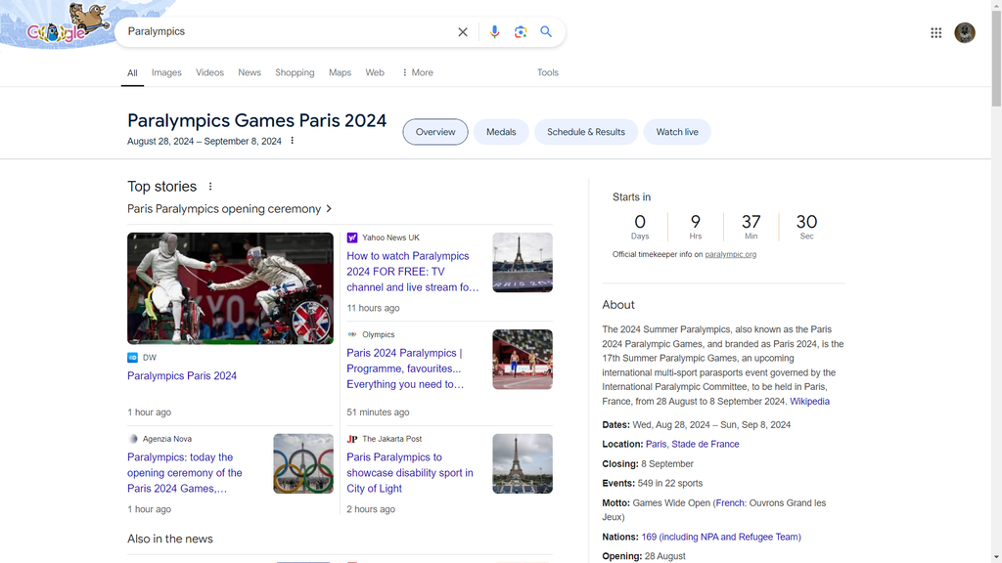Click the Jakarta Post JP icon

tap(352, 439)
